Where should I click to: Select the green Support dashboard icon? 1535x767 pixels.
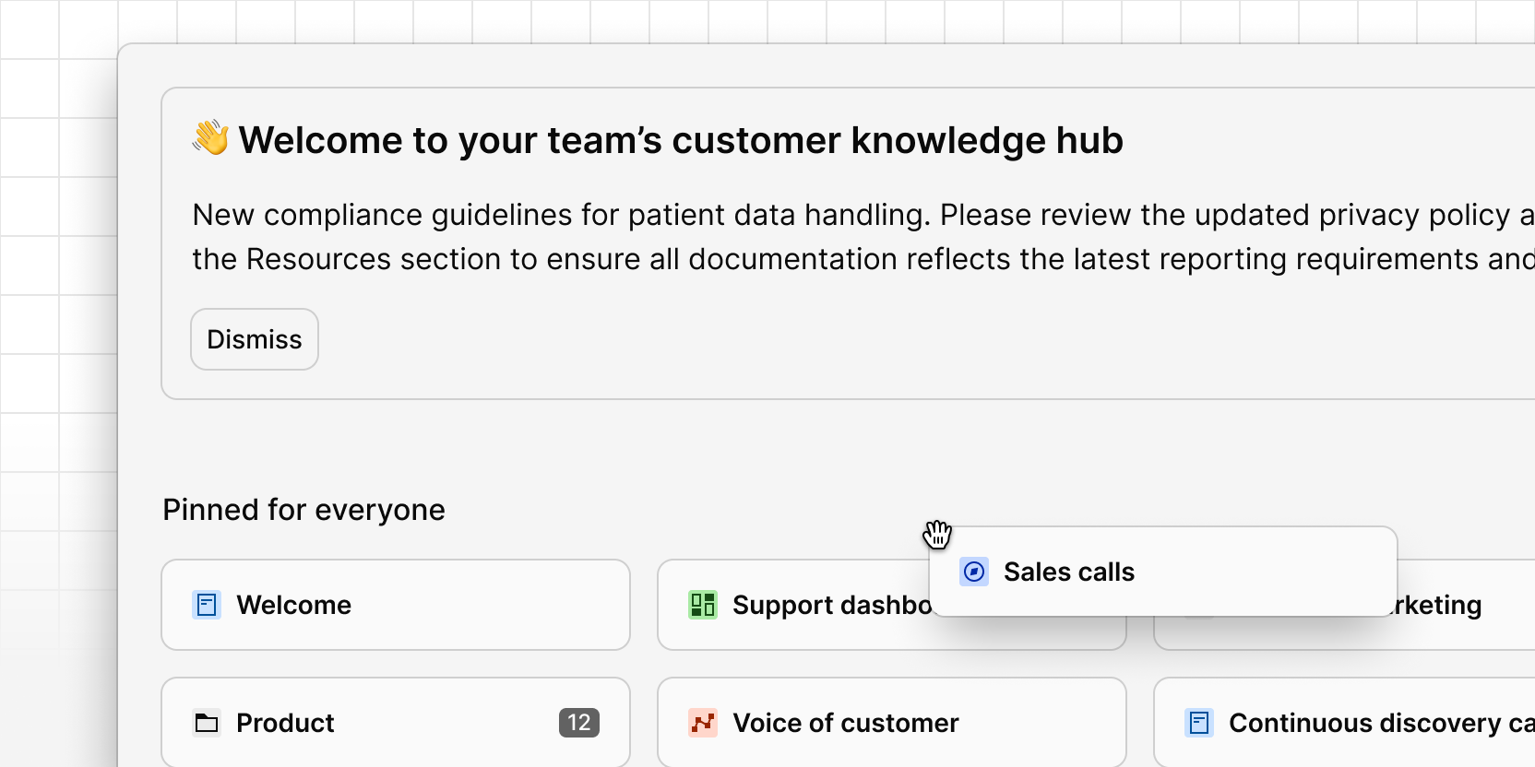703,605
